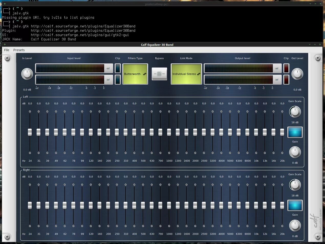The width and height of the screenshot is (325, 244).
Task: Click the upper input Clip indicator
Action: (x=117, y=68)
